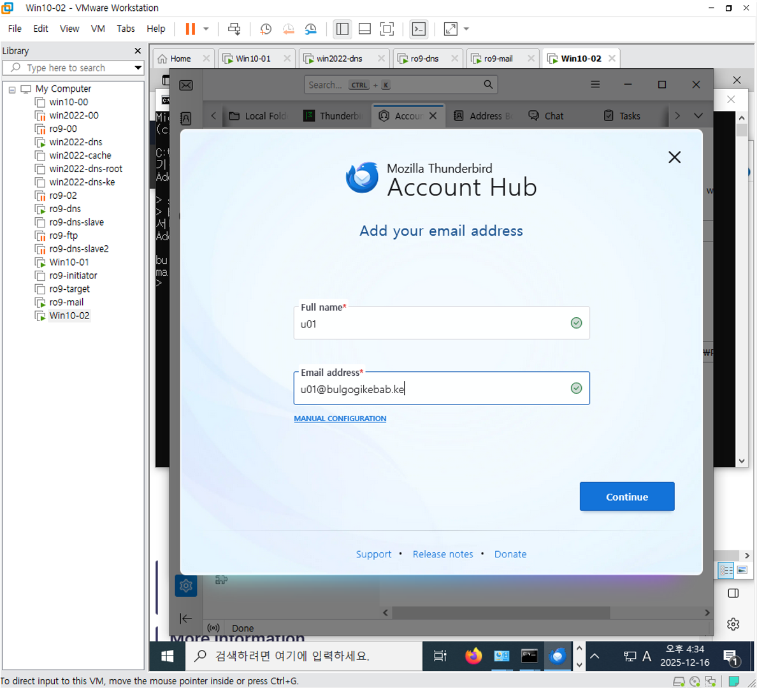757x688 pixels.
Task: Toggle the thumbnail bar view icon
Action: pos(364,29)
